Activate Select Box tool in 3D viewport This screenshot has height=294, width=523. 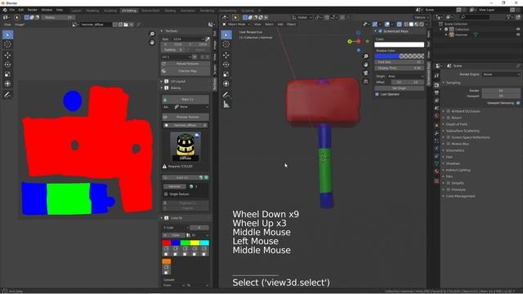coord(226,34)
